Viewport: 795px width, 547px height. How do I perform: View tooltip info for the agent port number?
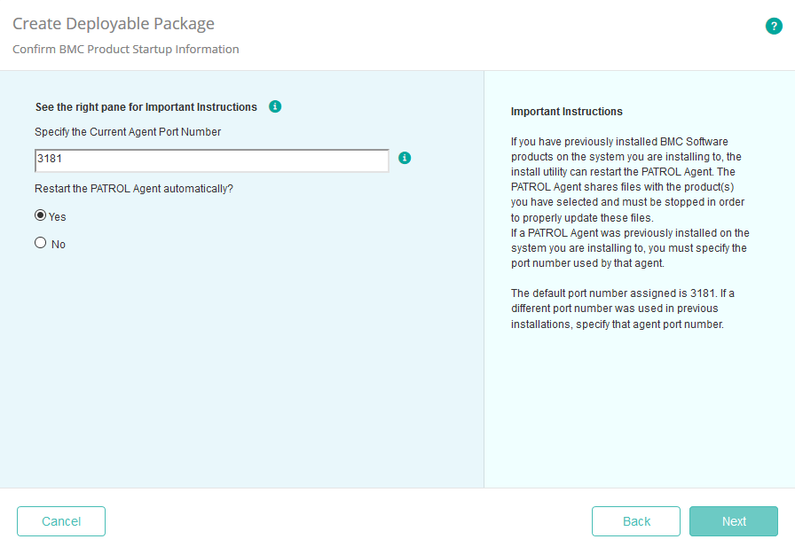405,158
